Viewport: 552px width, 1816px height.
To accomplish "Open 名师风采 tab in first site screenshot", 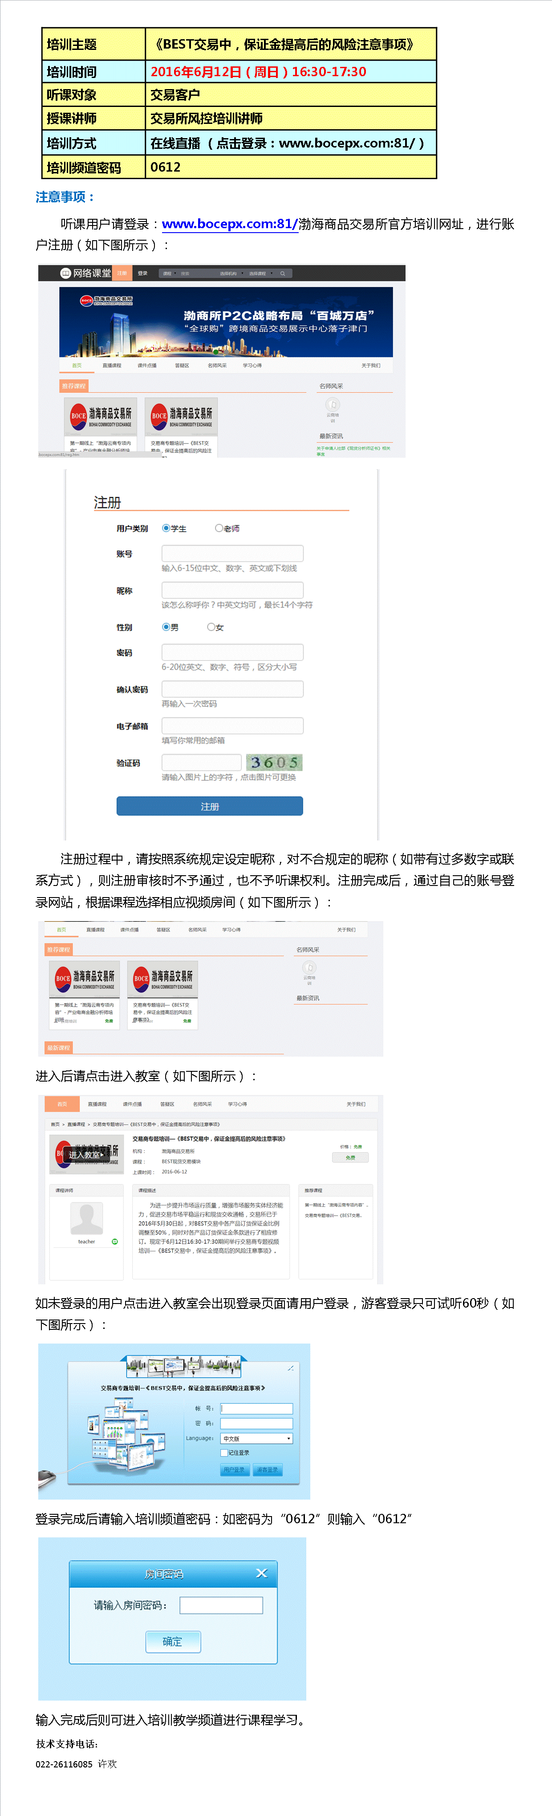I will point(218,365).
